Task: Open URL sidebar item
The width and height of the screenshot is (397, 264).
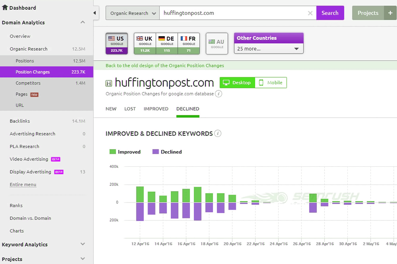Action: click(47, 105)
